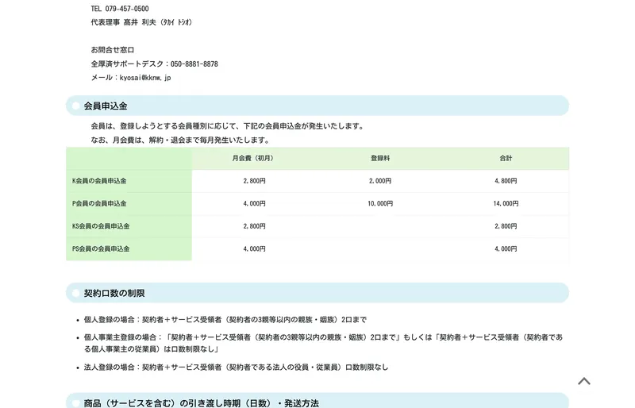This screenshot has height=408, width=635.
Task: Click the sentence starting 会員は、登録しようとする
Action: (229, 126)
